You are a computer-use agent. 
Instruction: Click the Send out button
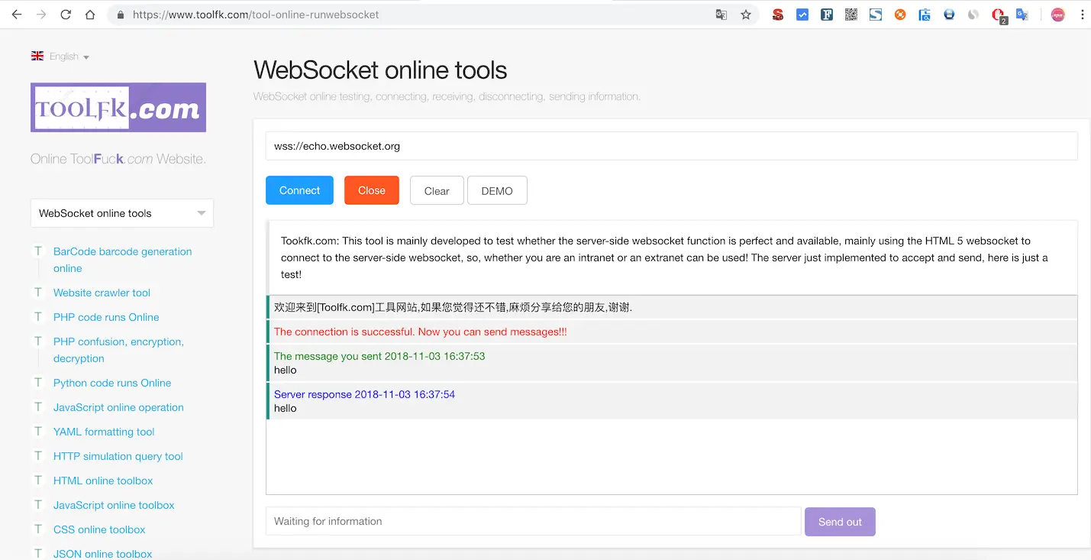840,521
